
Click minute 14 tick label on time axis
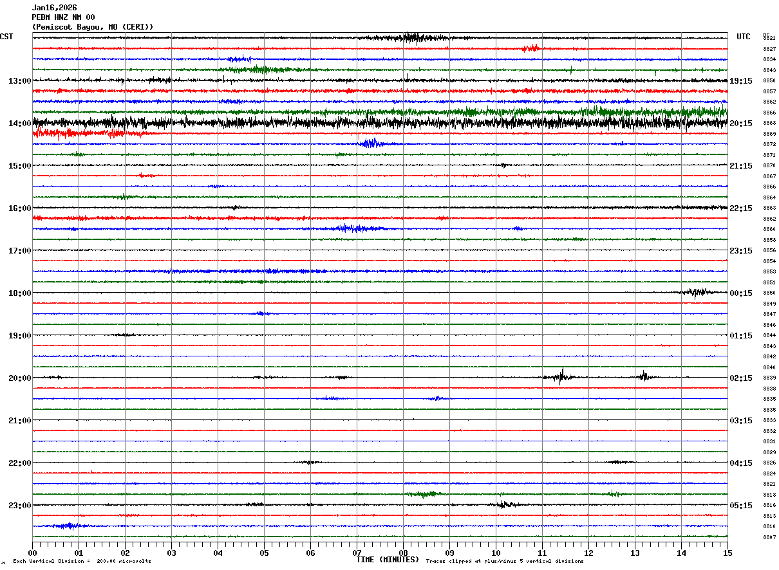[x=681, y=553]
